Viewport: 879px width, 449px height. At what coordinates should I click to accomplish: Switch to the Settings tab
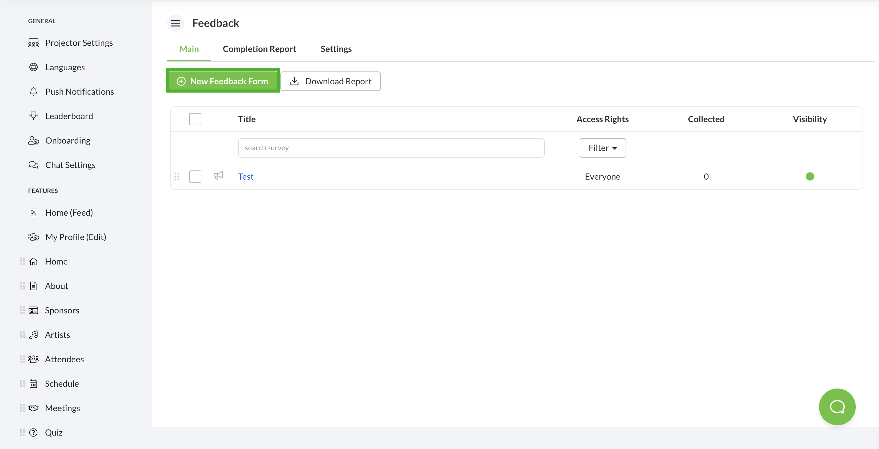click(336, 49)
